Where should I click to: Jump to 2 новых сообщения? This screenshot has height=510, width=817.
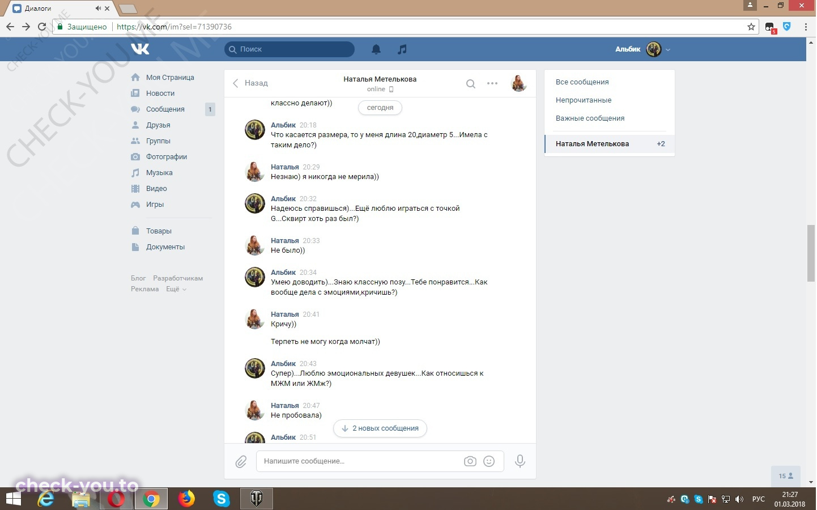tap(380, 428)
